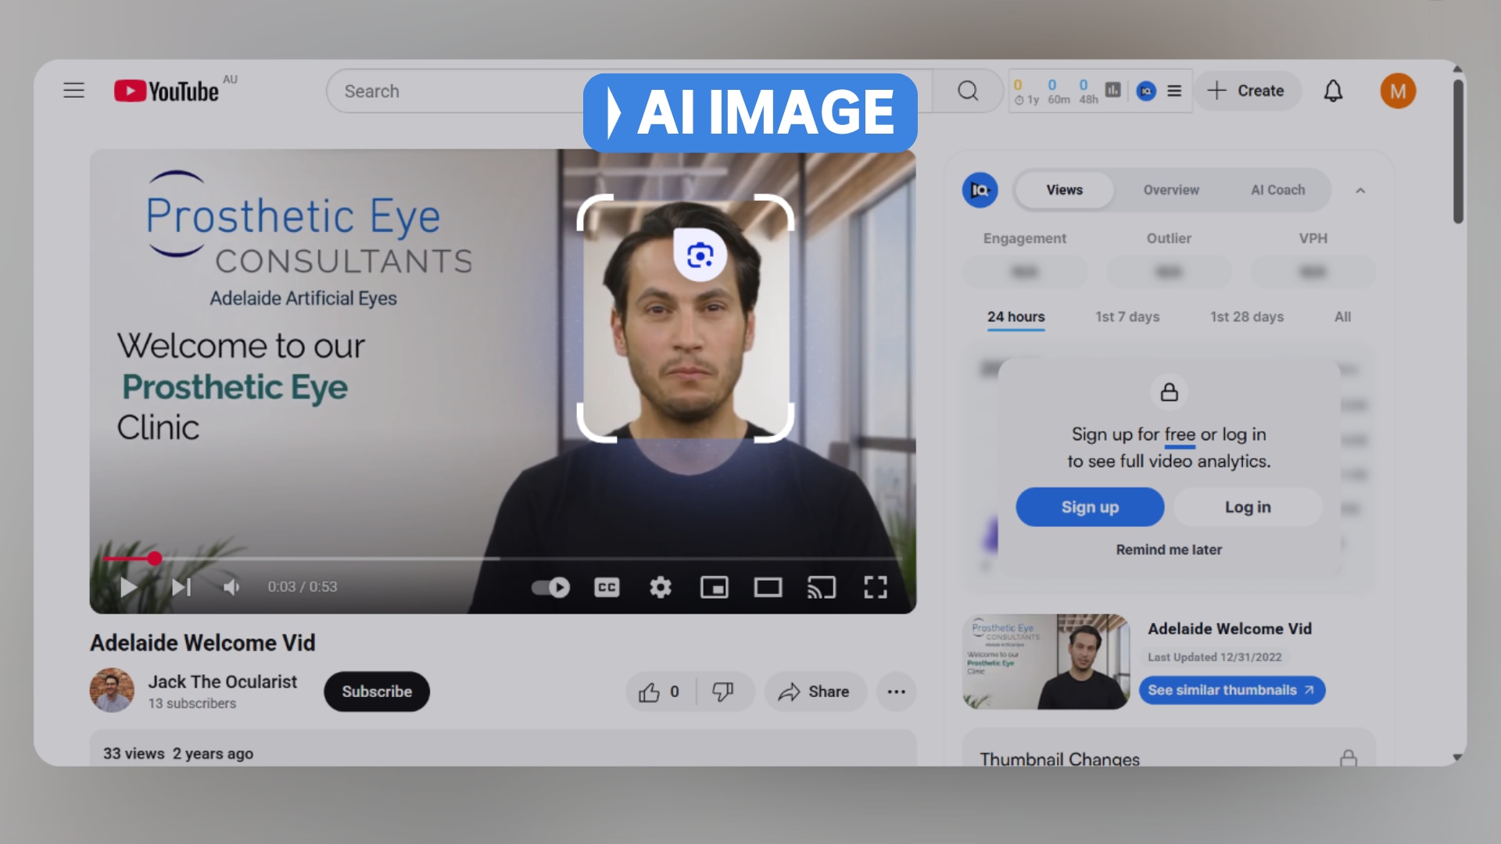Click See similar thumbnails link
Viewport: 1501px width, 844px height.
[1231, 690]
